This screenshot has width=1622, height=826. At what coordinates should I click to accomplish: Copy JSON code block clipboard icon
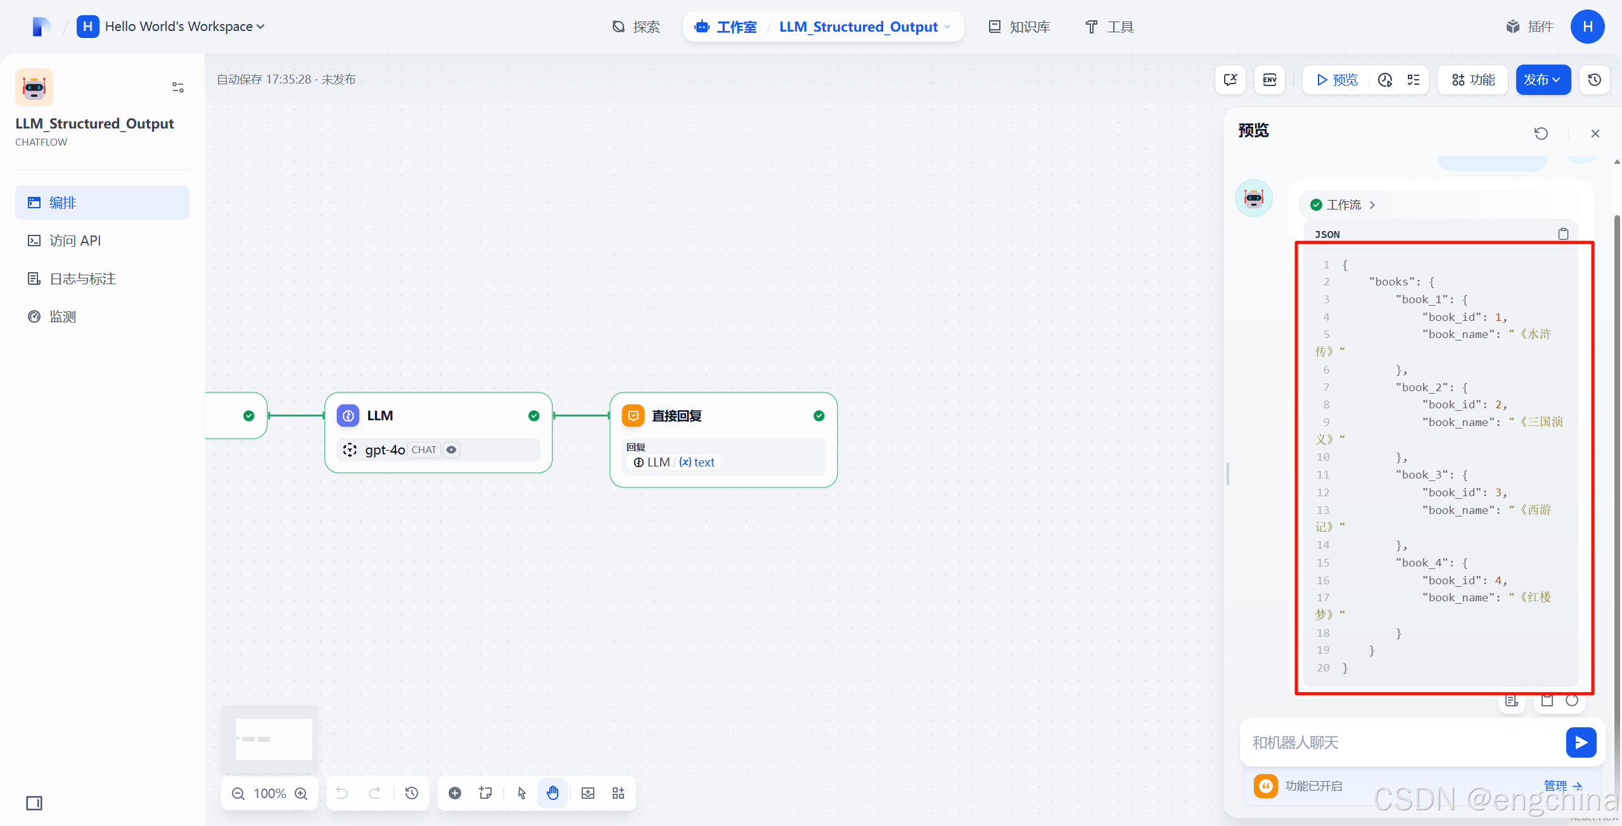tap(1563, 234)
